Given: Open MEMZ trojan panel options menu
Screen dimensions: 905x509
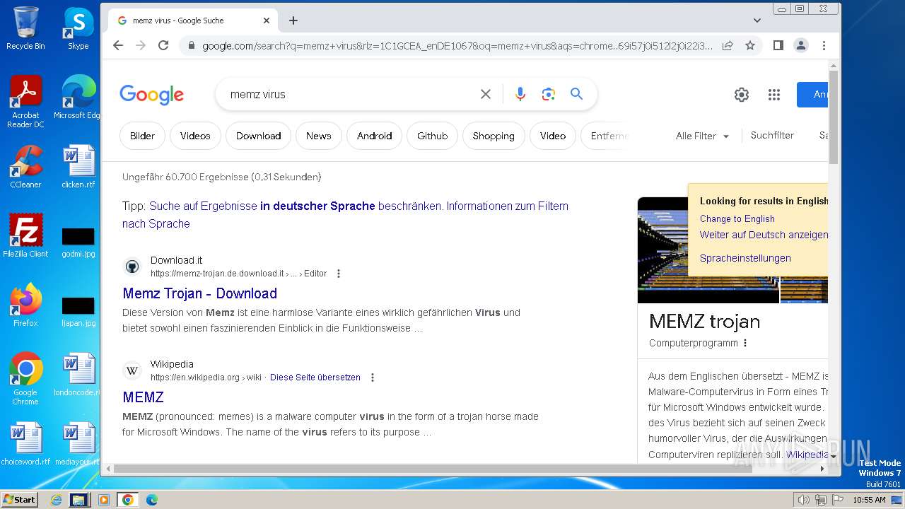Looking at the screenshot, I should [745, 343].
